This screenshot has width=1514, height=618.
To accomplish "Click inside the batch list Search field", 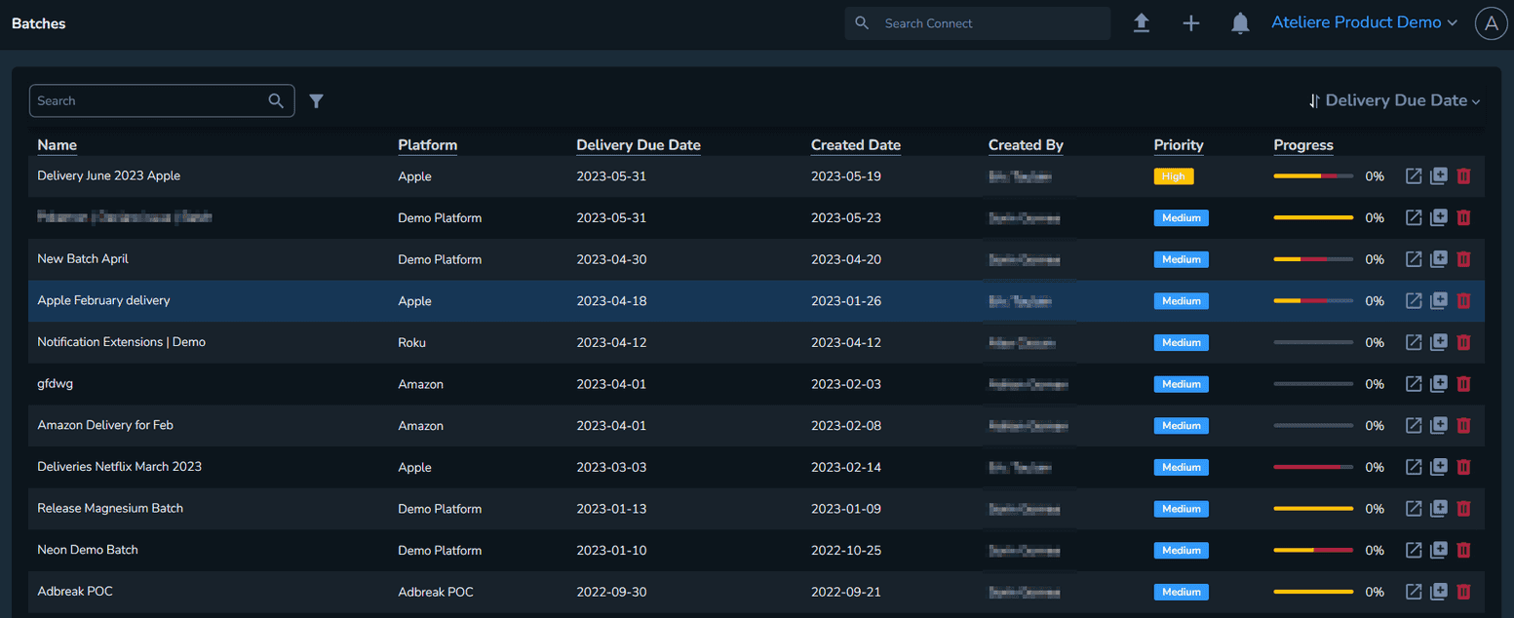I will tap(146, 100).
